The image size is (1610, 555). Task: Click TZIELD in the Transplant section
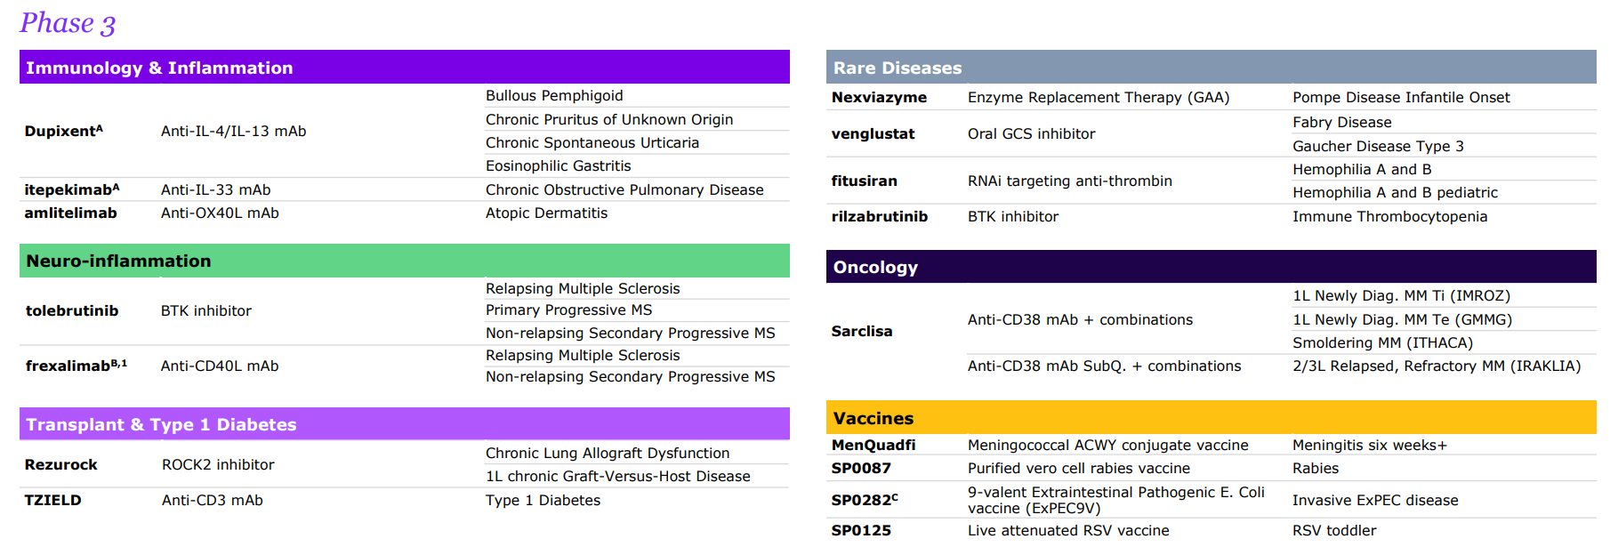[x=52, y=500]
